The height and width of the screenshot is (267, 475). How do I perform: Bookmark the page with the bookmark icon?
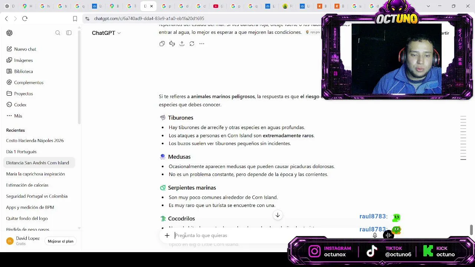pos(75,19)
